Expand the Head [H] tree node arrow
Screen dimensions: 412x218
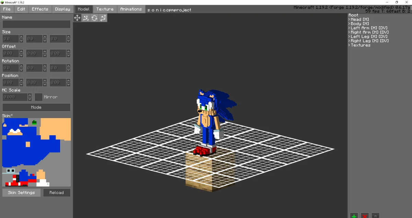[350, 20]
